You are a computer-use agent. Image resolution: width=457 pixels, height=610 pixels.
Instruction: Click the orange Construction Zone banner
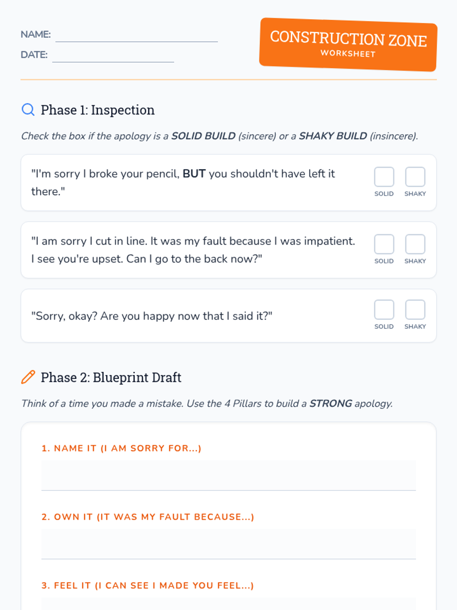point(348,45)
